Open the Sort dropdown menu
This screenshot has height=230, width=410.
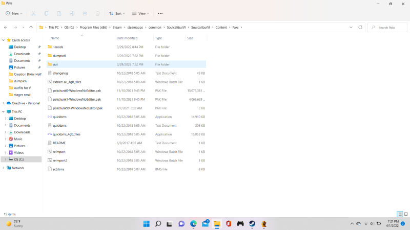point(117,14)
